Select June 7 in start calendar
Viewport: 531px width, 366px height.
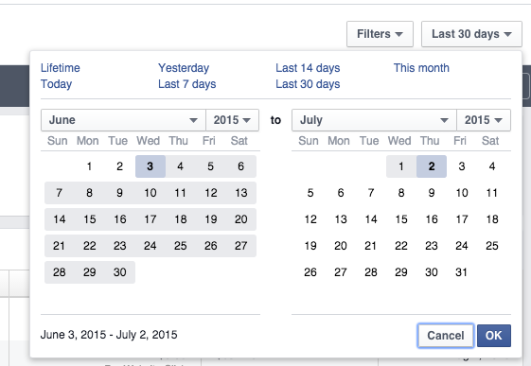[x=60, y=193]
